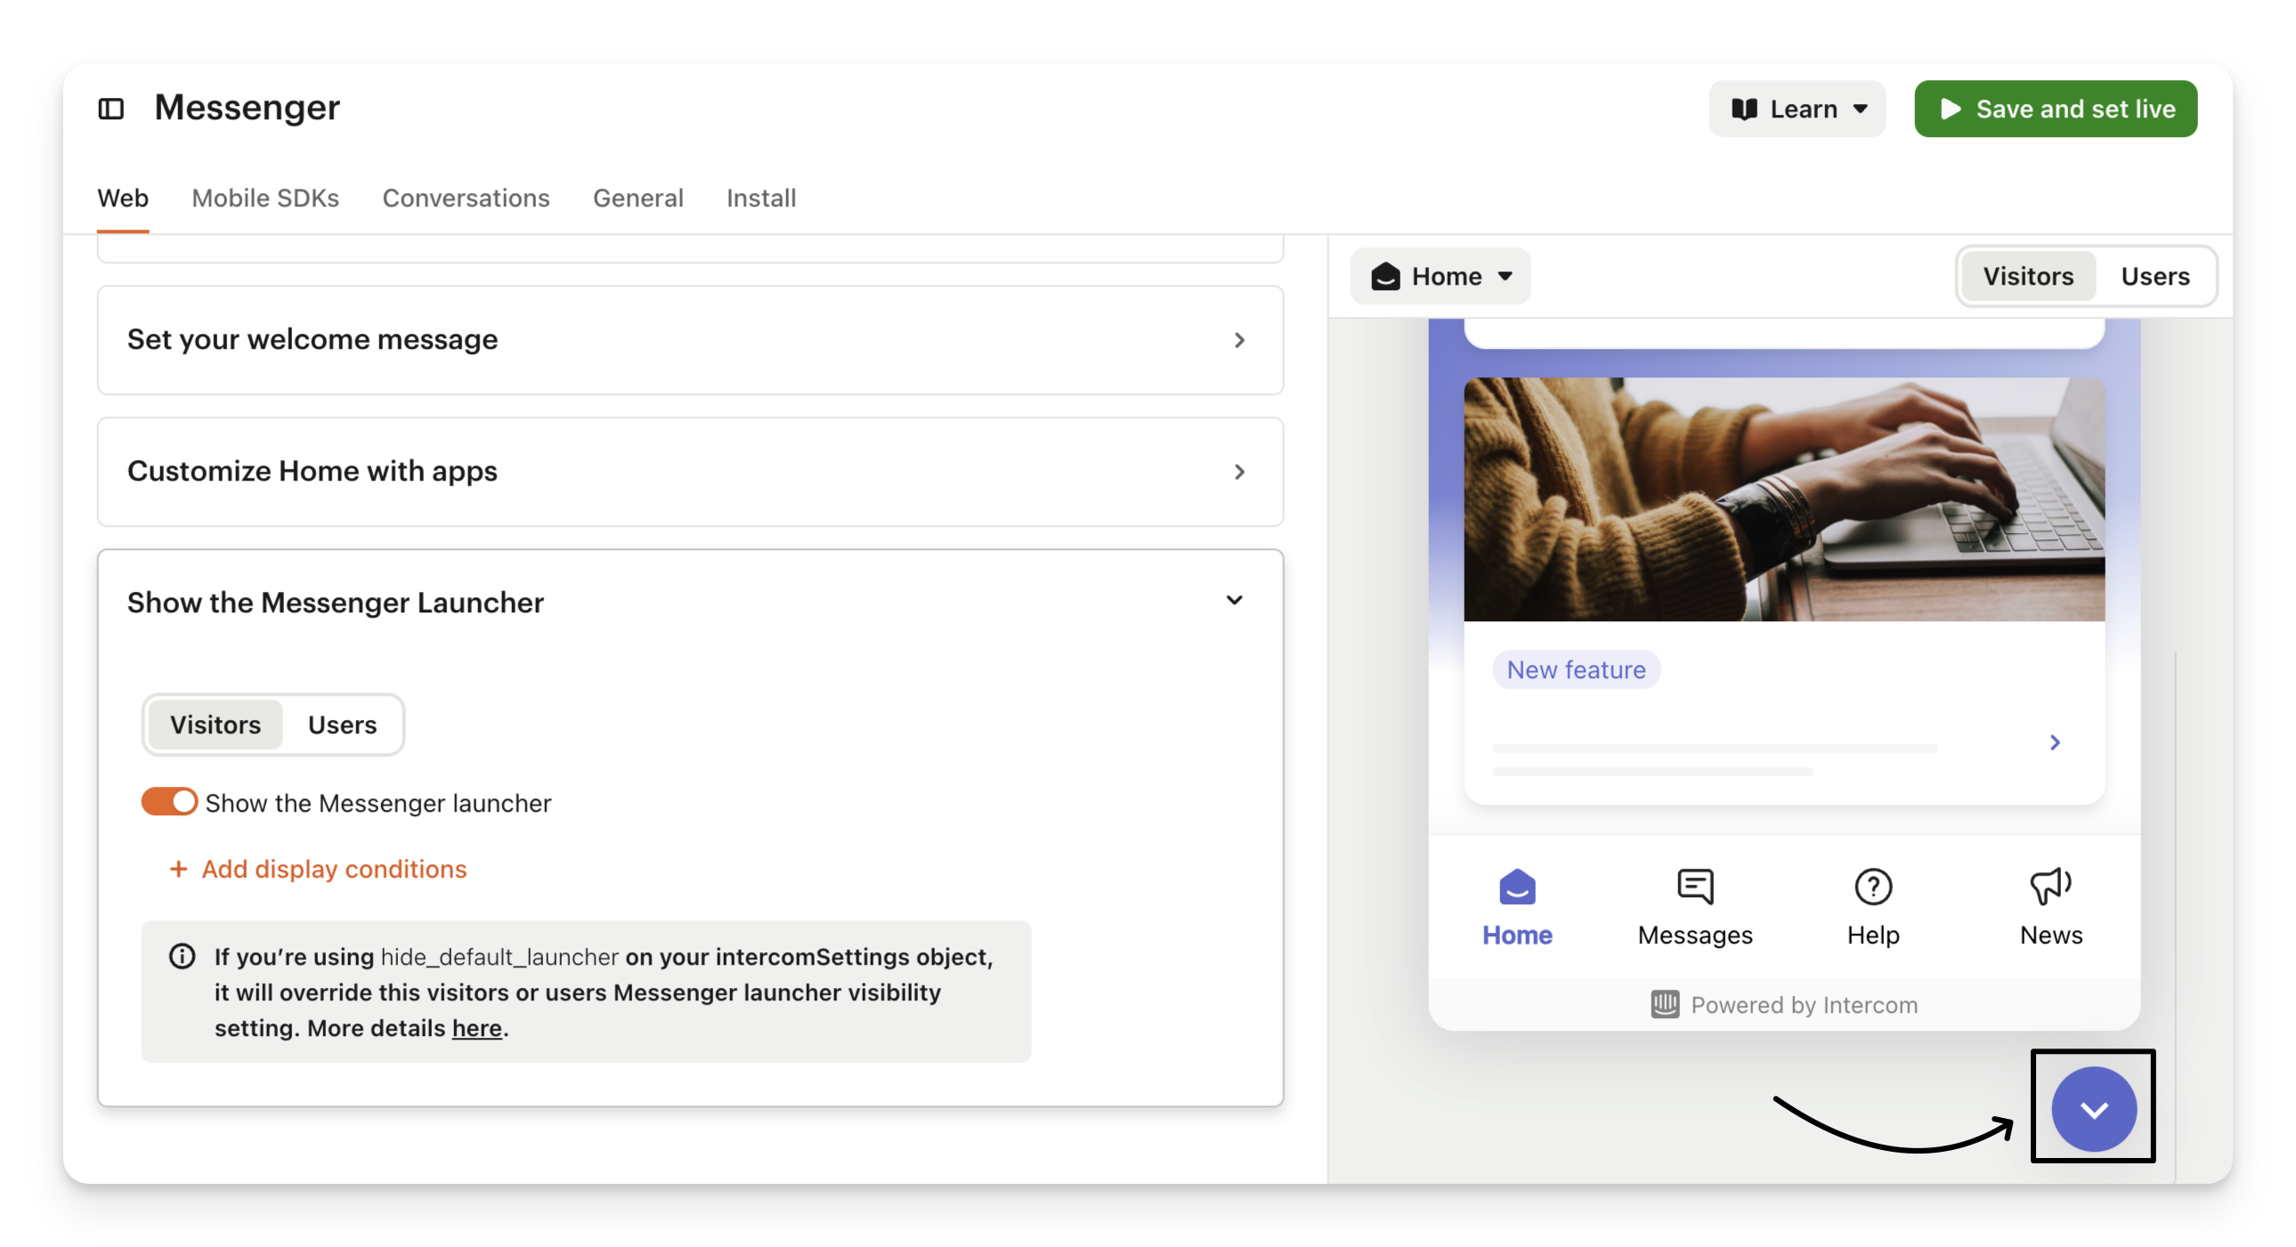
Task: Disable the Show the Messenger launcher toggle
Action: [x=169, y=801]
